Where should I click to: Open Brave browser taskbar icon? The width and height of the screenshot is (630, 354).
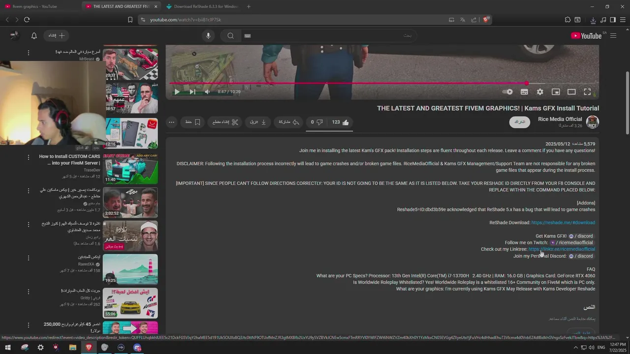click(x=89, y=348)
